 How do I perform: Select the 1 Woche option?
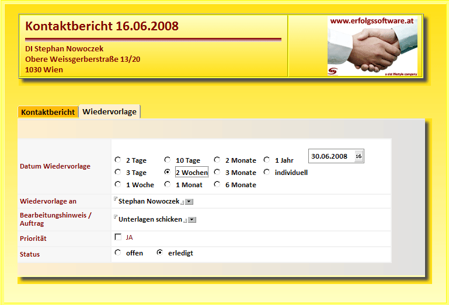118,184
